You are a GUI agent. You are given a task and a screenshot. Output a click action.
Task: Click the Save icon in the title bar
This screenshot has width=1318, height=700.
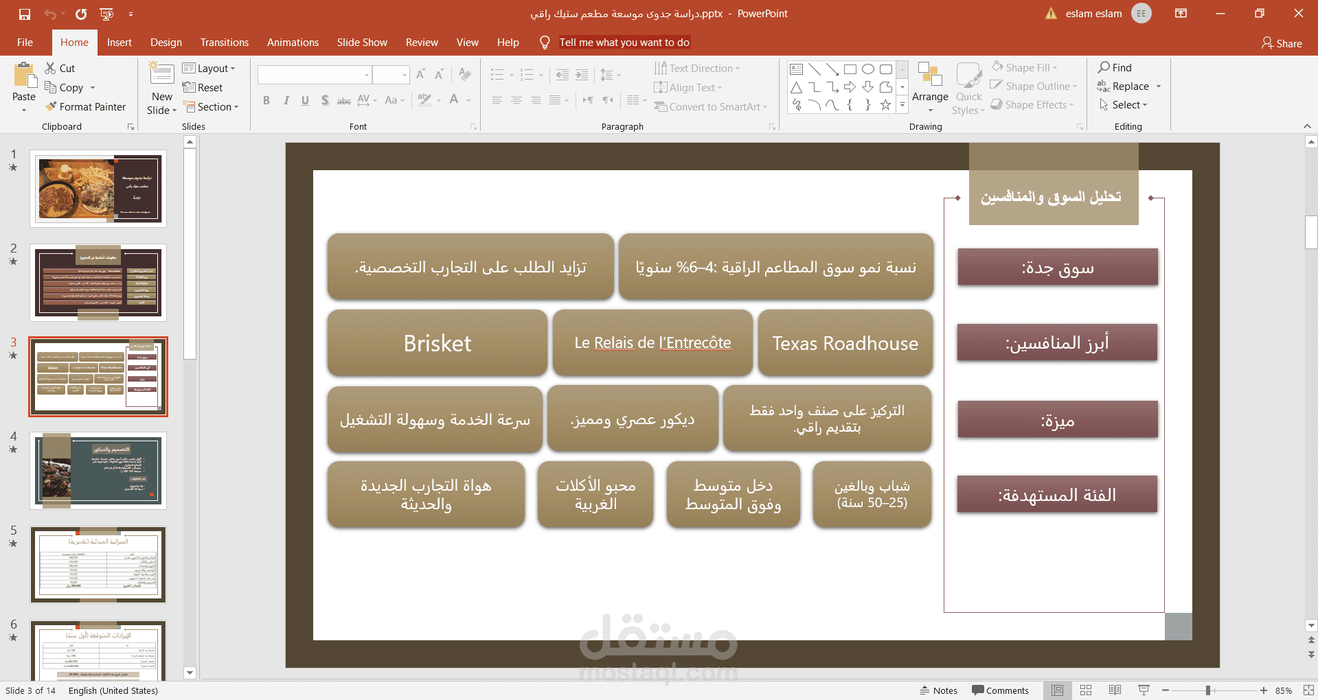pyautogui.click(x=25, y=14)
